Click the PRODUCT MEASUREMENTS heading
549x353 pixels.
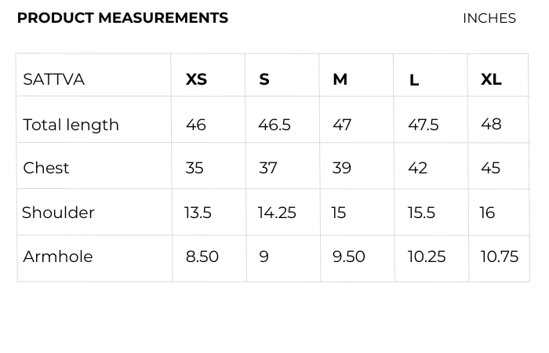click(122, 18)
